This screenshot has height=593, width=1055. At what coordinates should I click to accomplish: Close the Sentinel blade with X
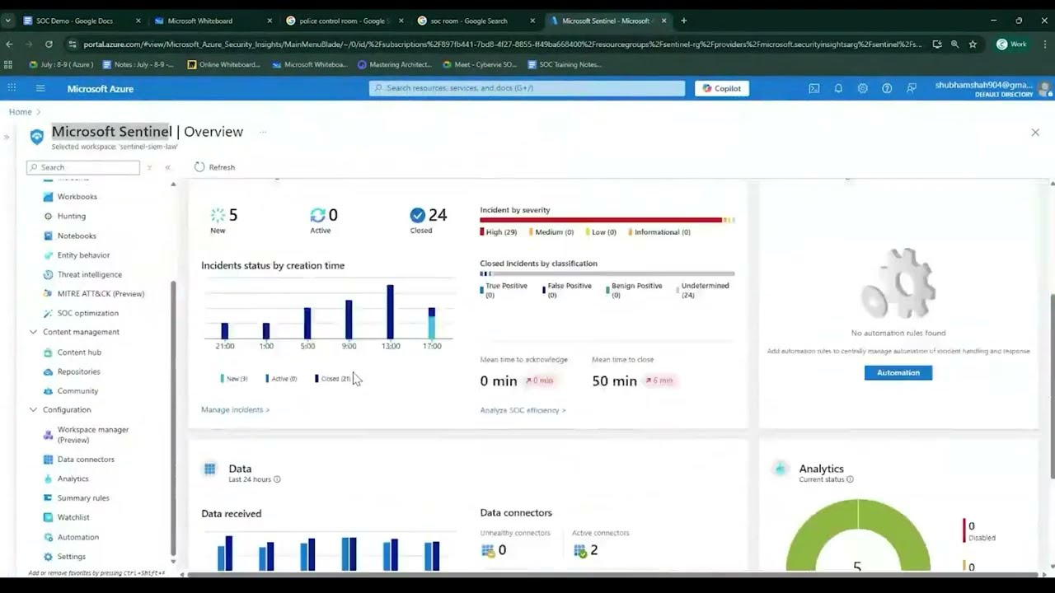[1035, 132]
